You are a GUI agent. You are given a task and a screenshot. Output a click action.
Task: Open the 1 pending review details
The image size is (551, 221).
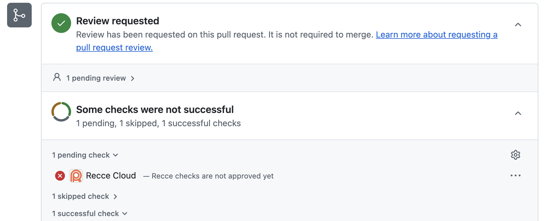[96, 78]
